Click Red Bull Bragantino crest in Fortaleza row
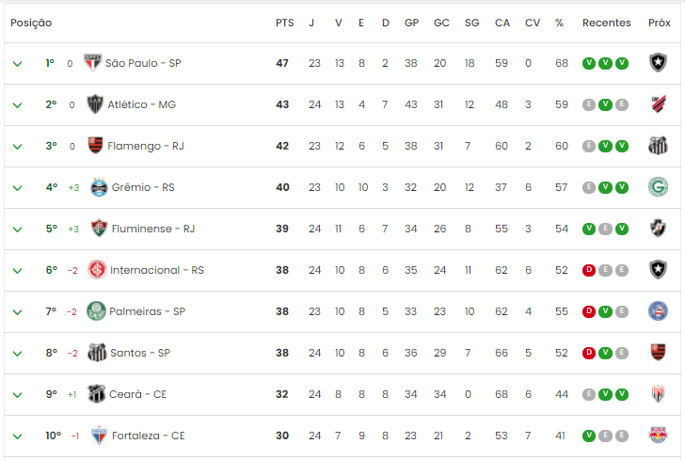 click(x=658, y=436)
